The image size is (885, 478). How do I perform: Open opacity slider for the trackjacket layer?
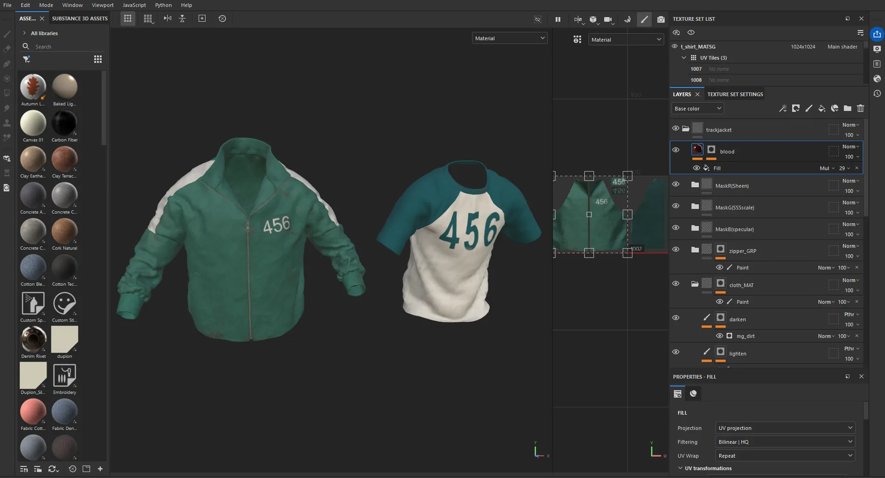pos(852,135)
